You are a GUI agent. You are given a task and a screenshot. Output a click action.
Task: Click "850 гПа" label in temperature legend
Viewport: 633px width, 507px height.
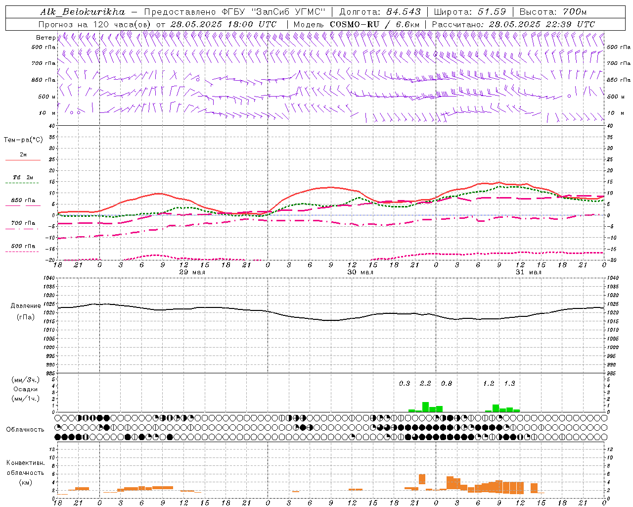click(x=23, y=201)
